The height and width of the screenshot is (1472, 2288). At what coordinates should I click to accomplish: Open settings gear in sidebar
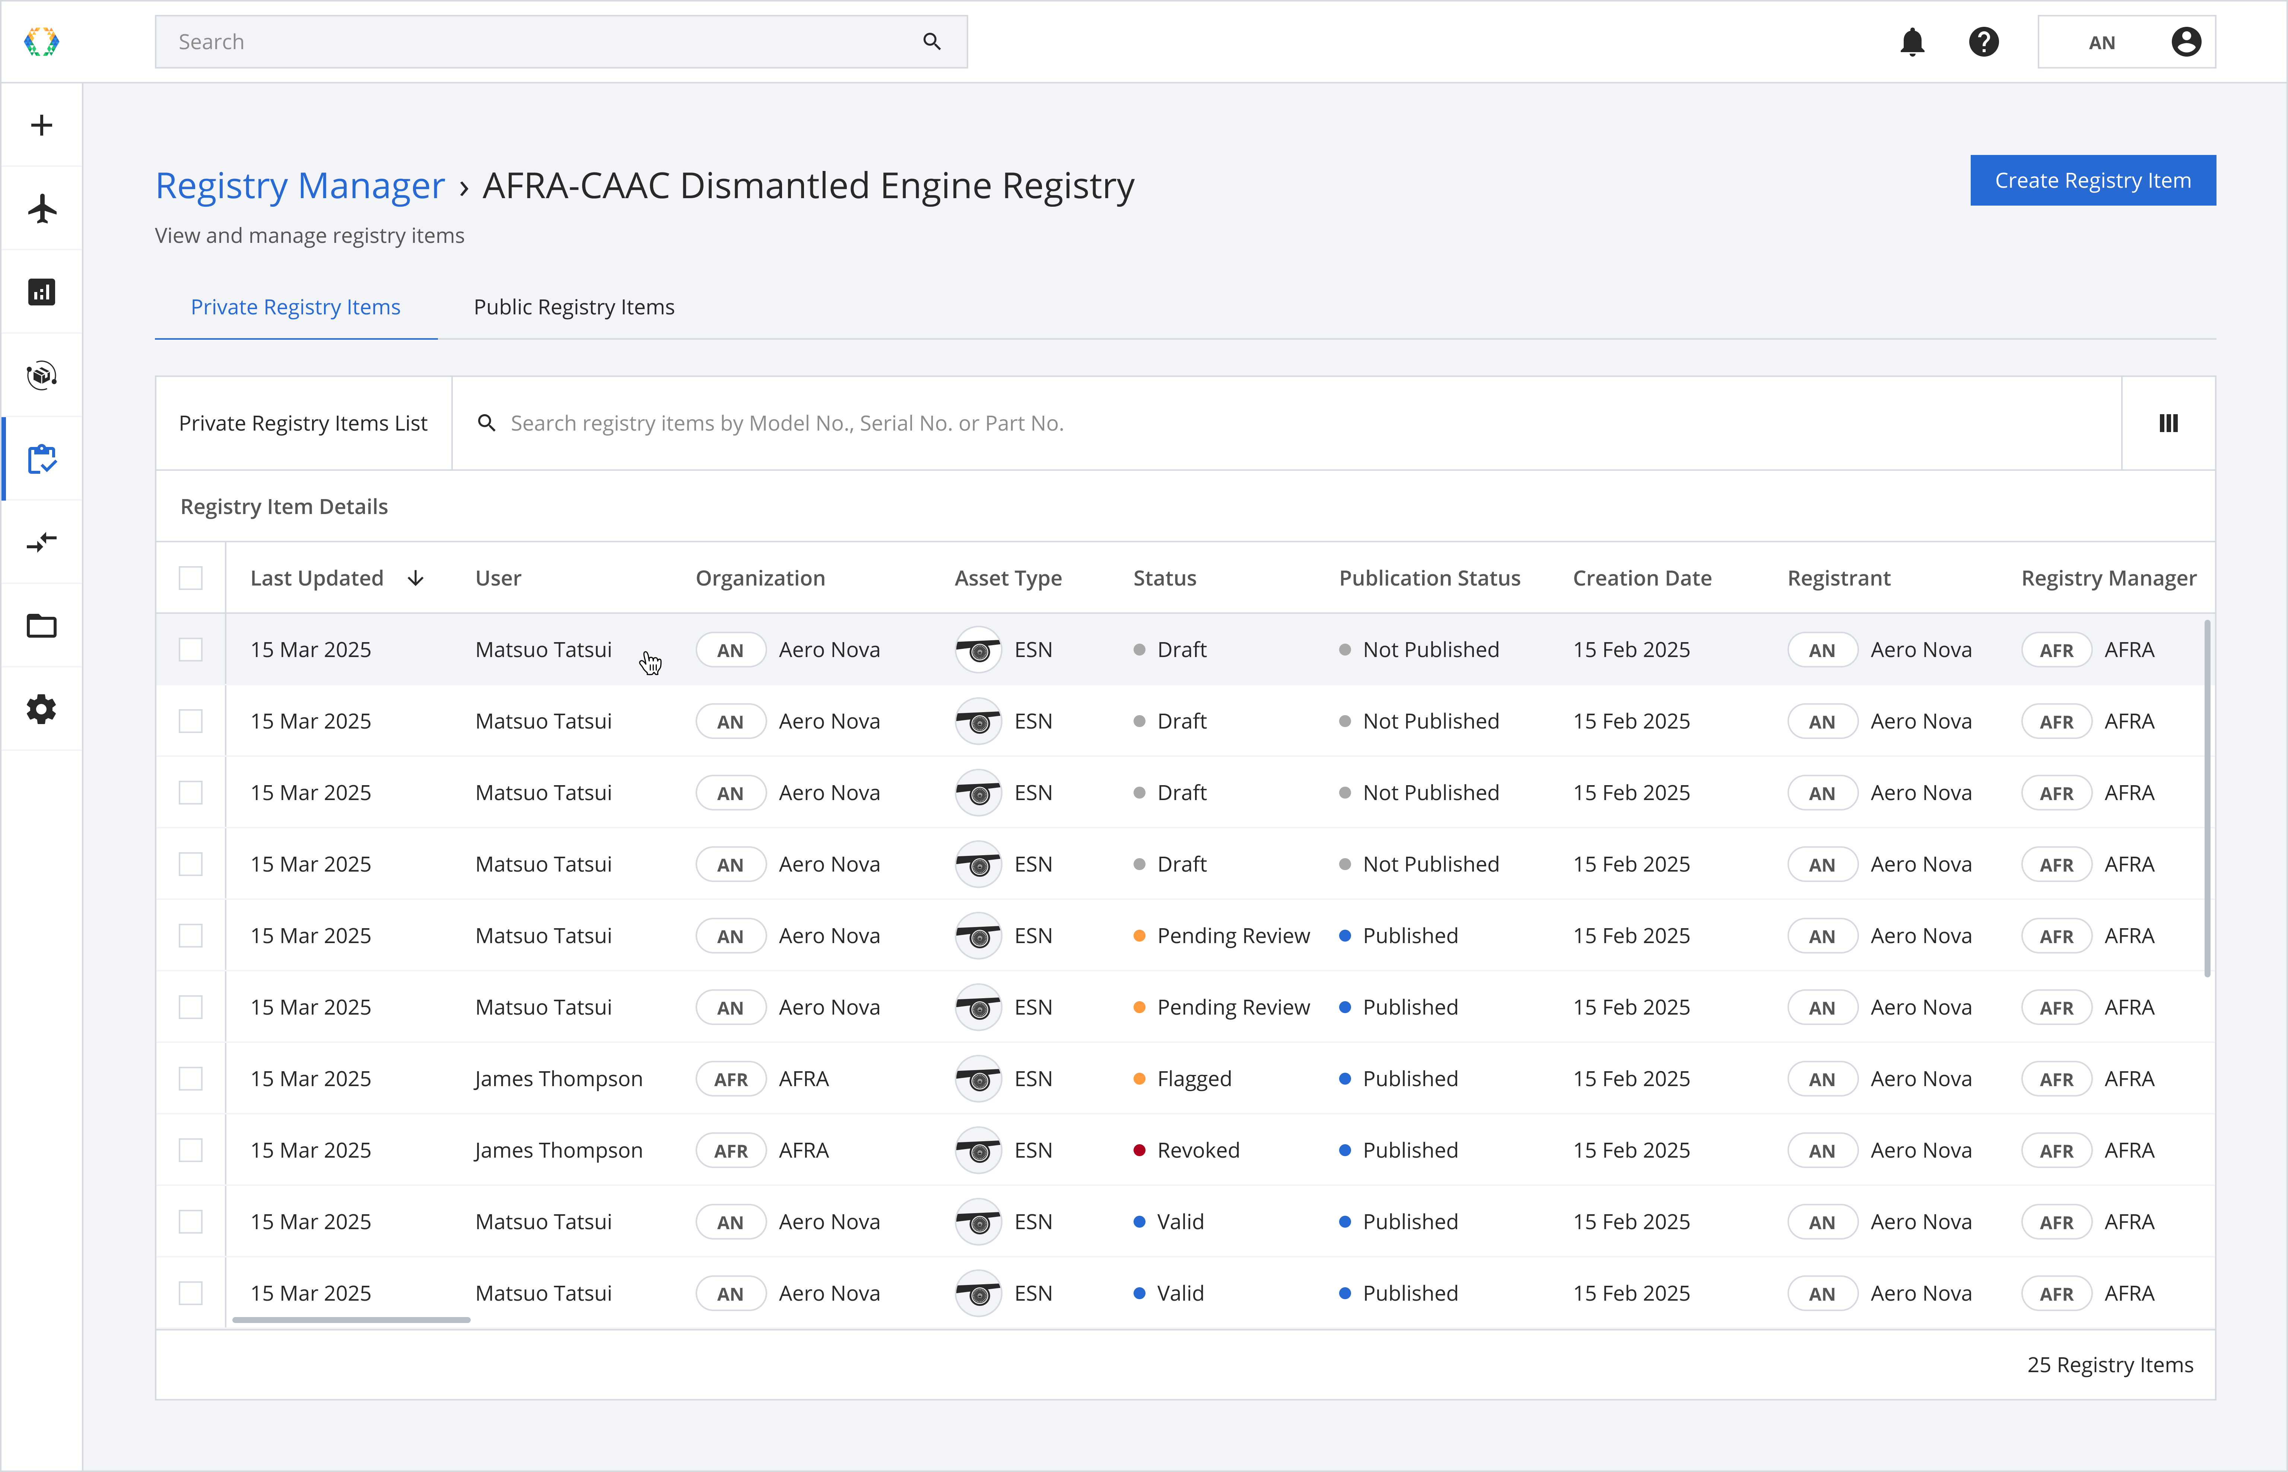click(41, 709)
